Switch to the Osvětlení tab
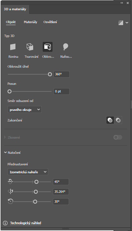Screen dimensions: 132x231 coord(50,22)
